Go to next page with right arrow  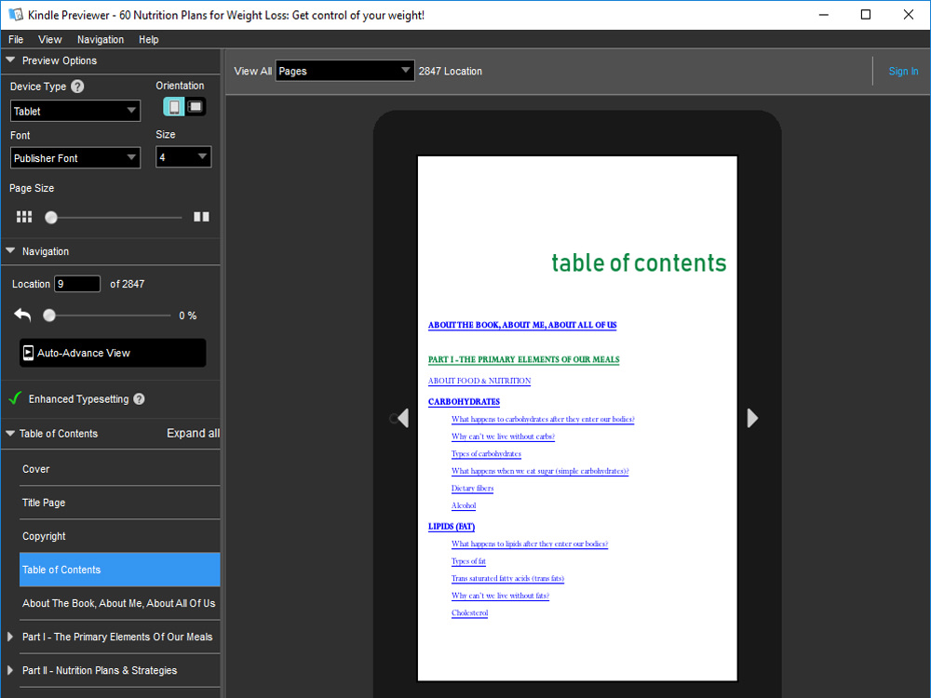[x=752, y=418]
